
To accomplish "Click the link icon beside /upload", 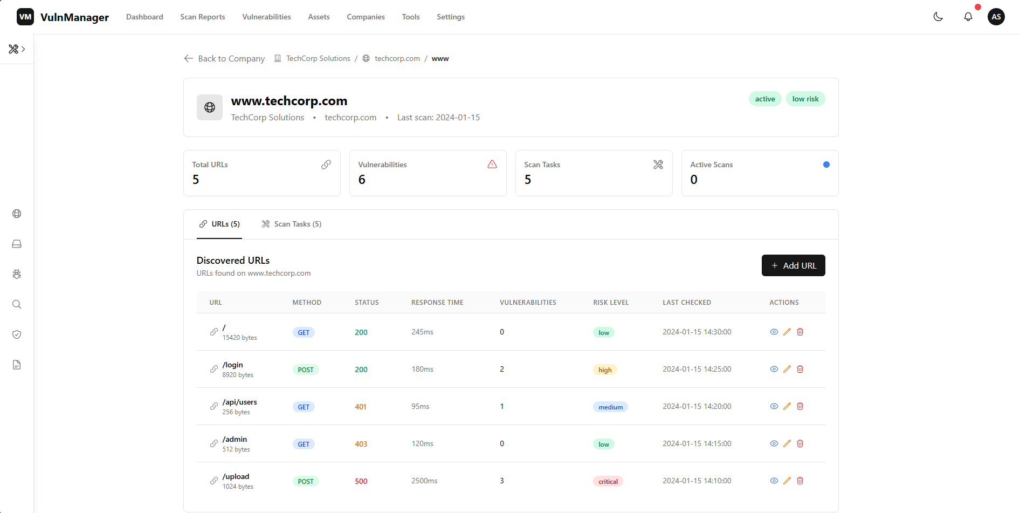I will click(x=214, y=481).
